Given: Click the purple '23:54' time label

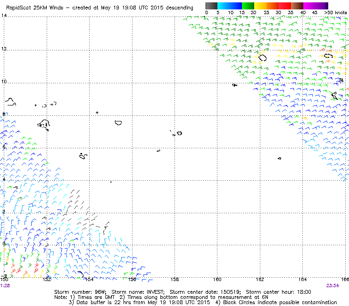Looking at the screenshot, I should tap(332, 286).
